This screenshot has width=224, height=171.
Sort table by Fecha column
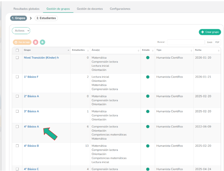207,50
